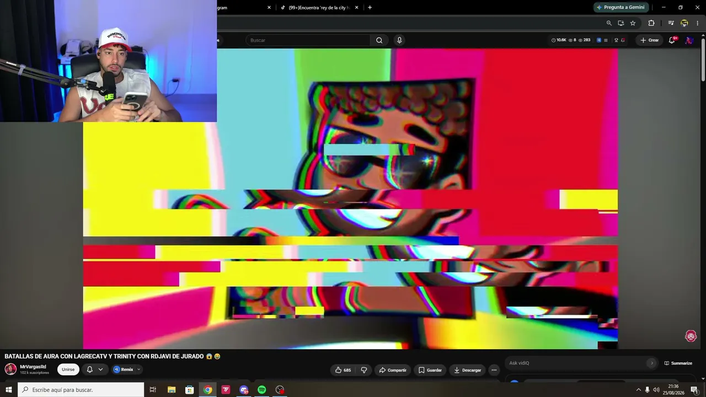The image size is (706, 397).
Task: Open File Explorer from the taskbar
Action: (172, 390)
